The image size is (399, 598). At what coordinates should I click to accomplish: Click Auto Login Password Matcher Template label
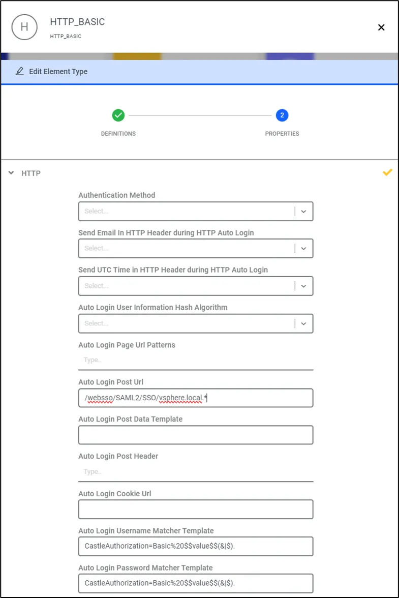(x=145, y=567)
